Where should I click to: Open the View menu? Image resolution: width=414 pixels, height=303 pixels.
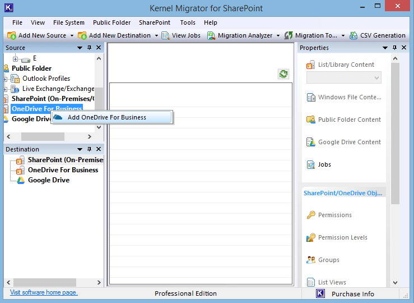point(38,23)
